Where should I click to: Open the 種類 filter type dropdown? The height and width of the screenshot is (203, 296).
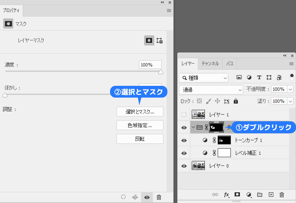[204, 78]
